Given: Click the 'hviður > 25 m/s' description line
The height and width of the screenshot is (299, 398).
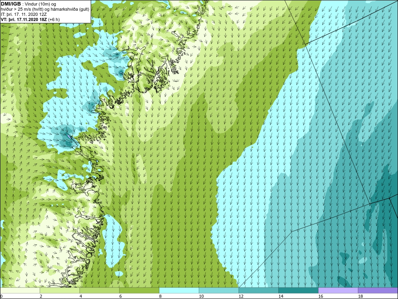Looking at the screenshot, I should click(45, 10).
